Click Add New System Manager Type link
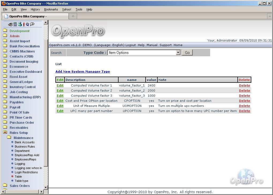The image size is (273, 195). coord(82,72)
